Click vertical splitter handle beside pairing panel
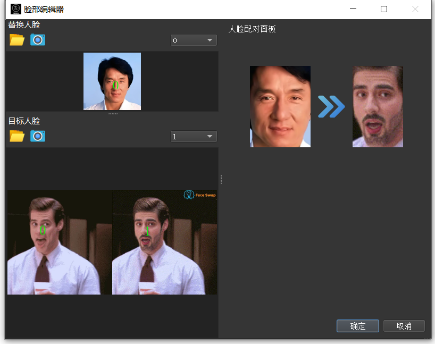 point(221,180)
